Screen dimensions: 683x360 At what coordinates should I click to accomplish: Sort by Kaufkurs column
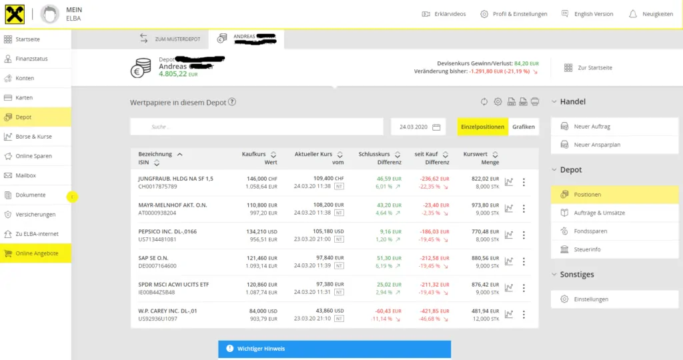coord(259,154)
